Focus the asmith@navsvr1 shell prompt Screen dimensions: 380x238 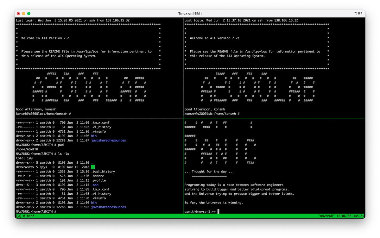click(x=202, y=211)
